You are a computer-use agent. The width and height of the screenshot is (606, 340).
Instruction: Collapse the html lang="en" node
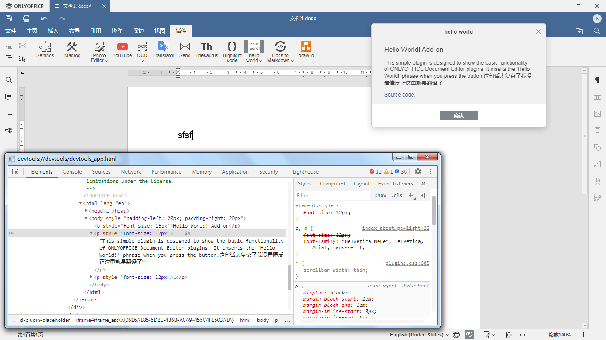[81, 203]
